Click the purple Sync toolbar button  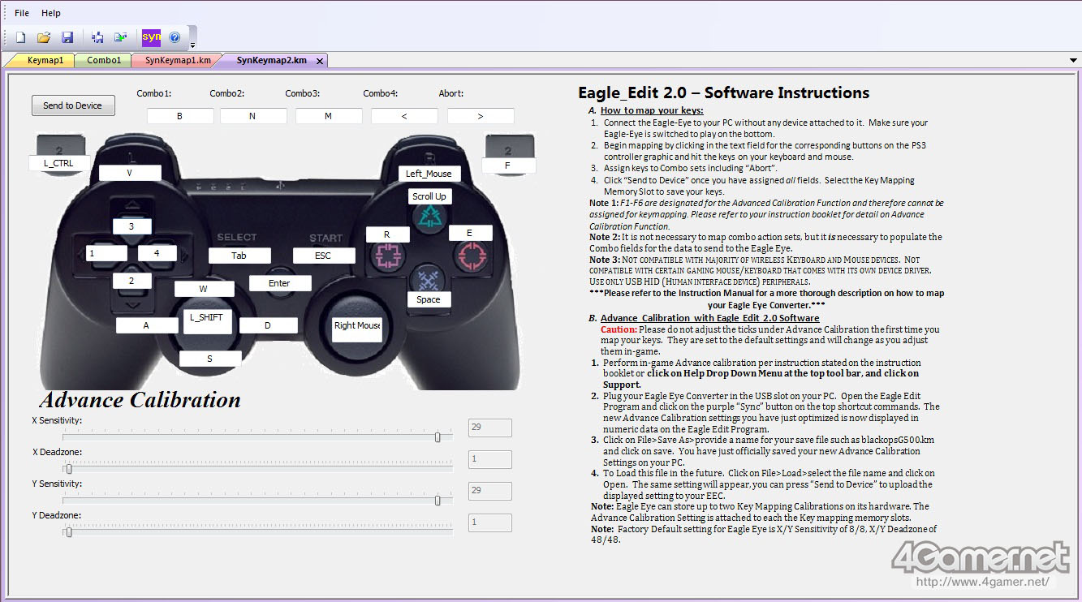click(x=151, y=37)
